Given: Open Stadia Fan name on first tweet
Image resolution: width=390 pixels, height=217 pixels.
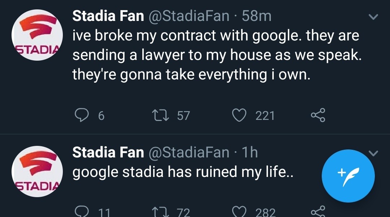Looking at the screenshot, I should [108, 16].
